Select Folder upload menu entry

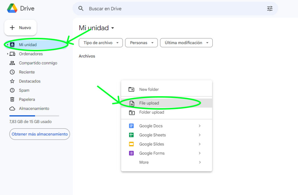point(166,112)
